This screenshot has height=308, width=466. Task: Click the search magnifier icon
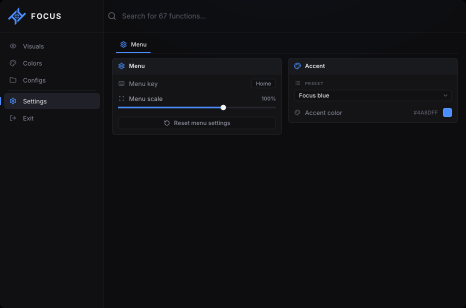(112, 16)
